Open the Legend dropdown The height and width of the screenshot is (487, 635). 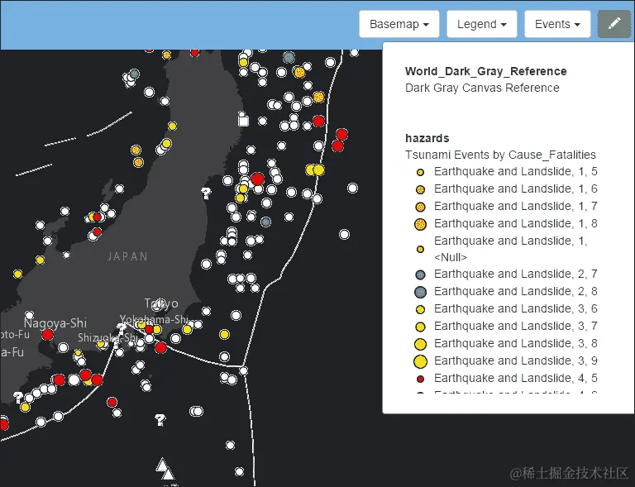tap(481, 24)
